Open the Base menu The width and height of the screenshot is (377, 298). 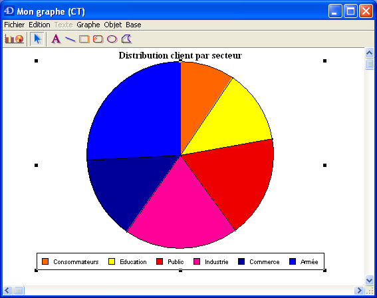click(134, 25)
